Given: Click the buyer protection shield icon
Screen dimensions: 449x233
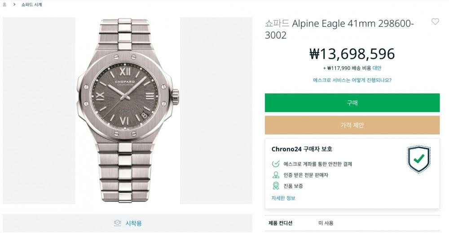Looking at the screenshot, I should pos(418,159).
